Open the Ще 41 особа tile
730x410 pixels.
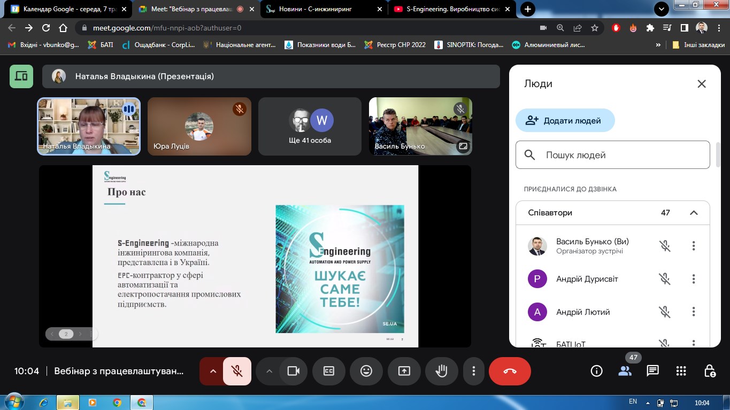pos(310,126)
